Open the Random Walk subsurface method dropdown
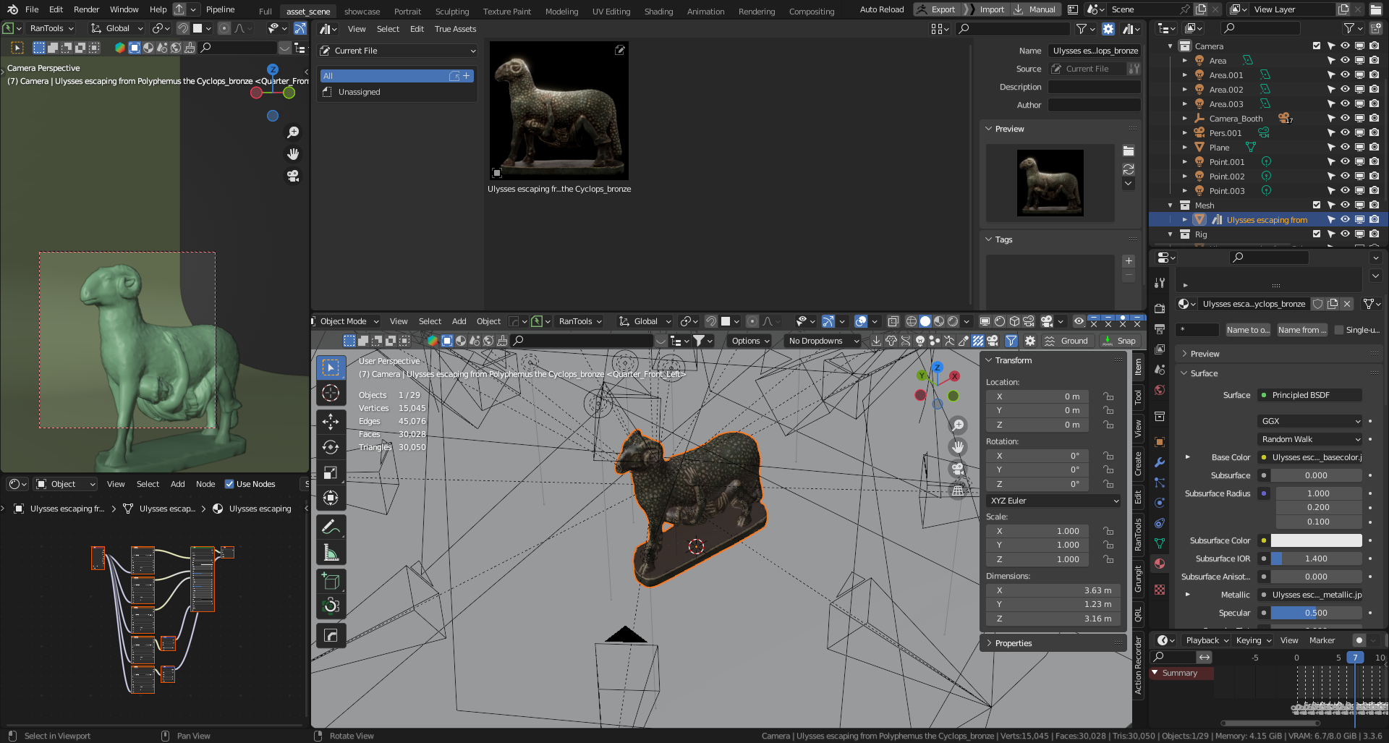This screenshot has width=1389, height=743. click(1310, 439)
